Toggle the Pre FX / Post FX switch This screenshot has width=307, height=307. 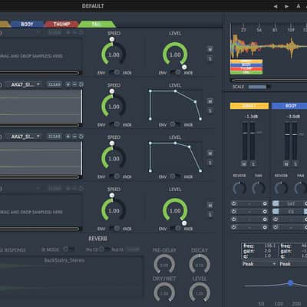104,249
